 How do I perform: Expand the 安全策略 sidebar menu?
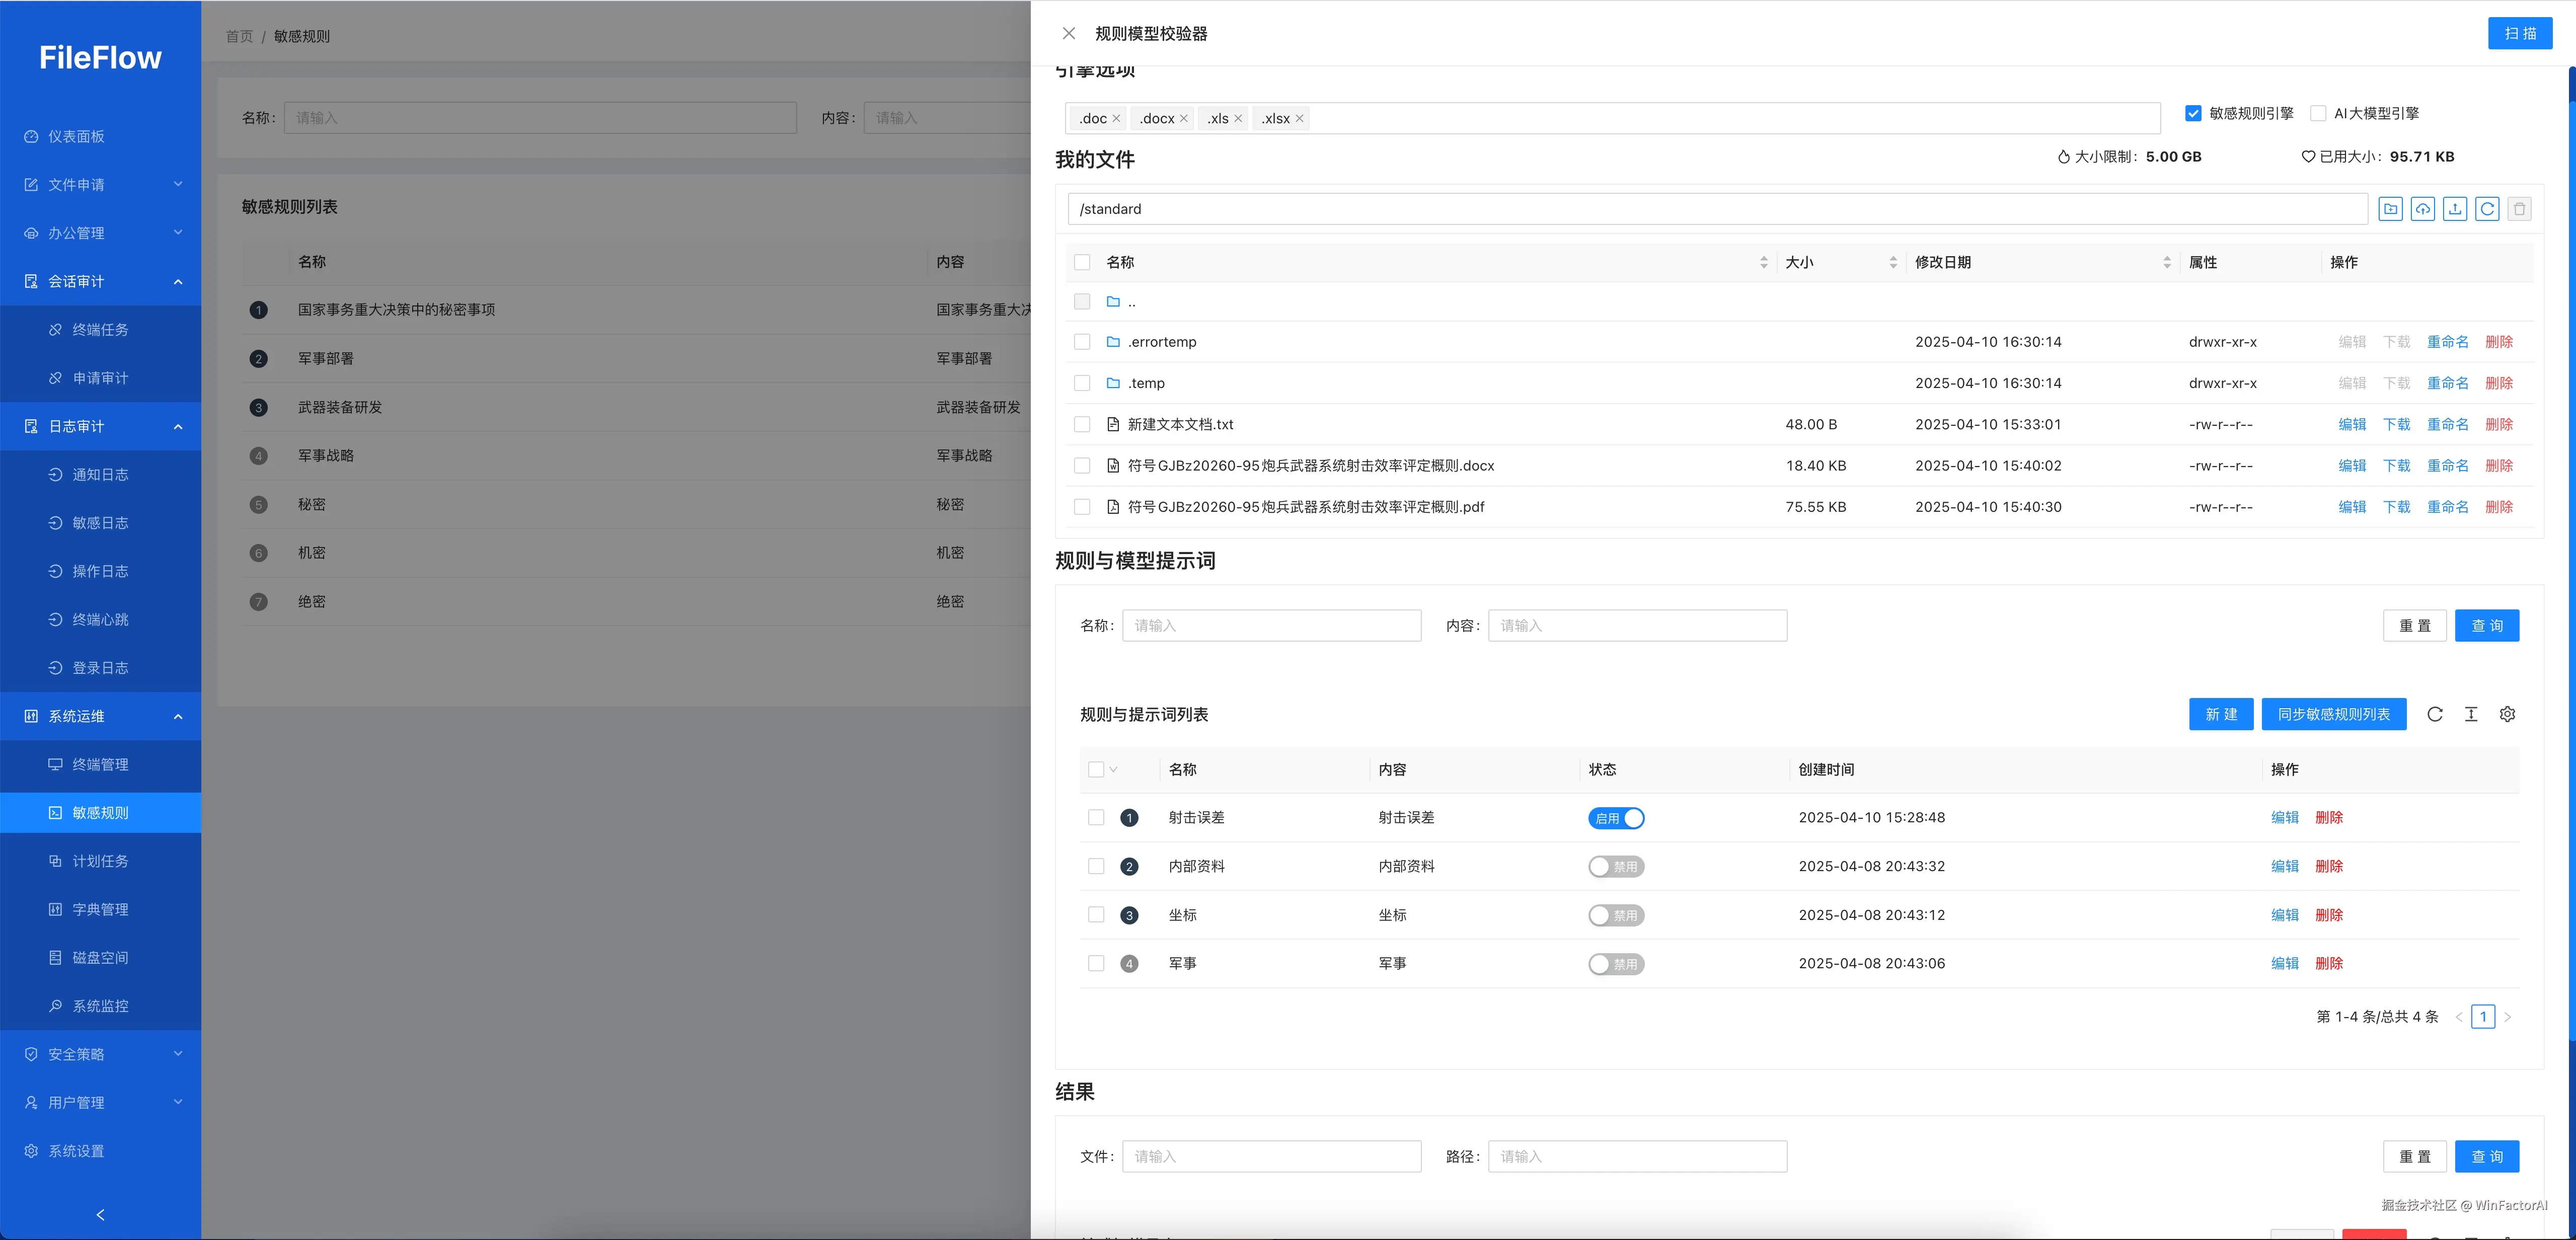tap(100, 1053)
